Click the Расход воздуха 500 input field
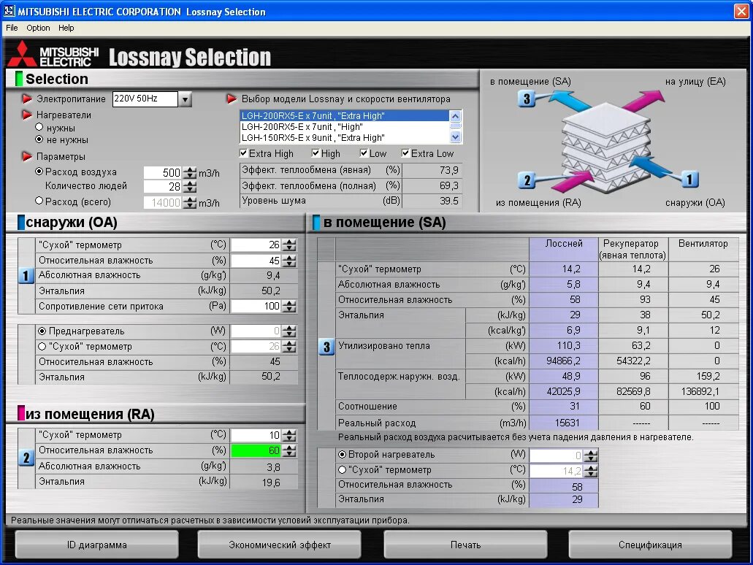 (164, 173)
